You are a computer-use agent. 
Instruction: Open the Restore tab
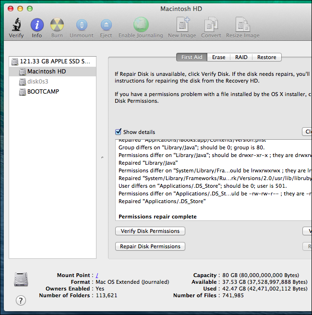(x=266, y=57)
